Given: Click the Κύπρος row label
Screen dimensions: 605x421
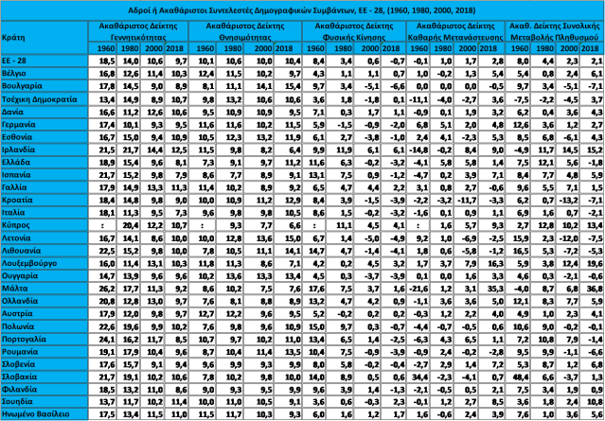Looking at the screenshot, I should pyautogui.click(x=19, y=226).
